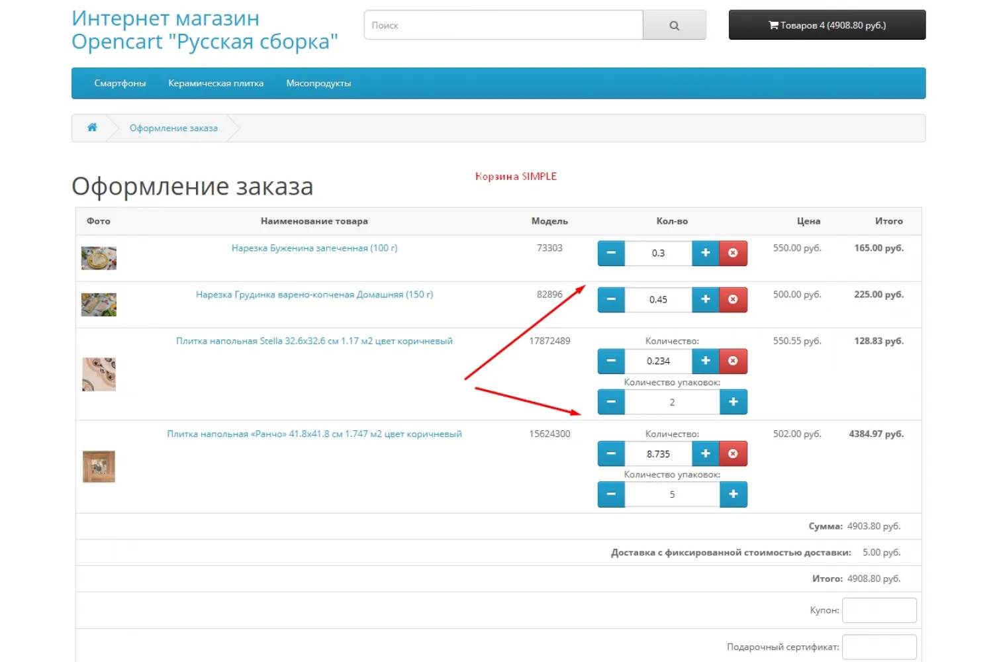Viewport: 993px width, 662px height.
Task: Open the cart dropdown showing 4 товаров
Action: pyautogui.click(x=827, y=25)
